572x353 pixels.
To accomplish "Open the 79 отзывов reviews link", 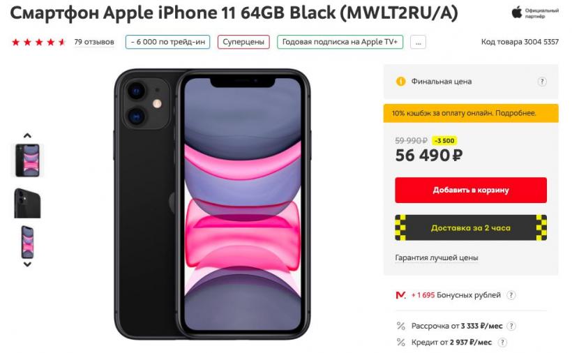I will pyautogui.click(x=94, y=42).
